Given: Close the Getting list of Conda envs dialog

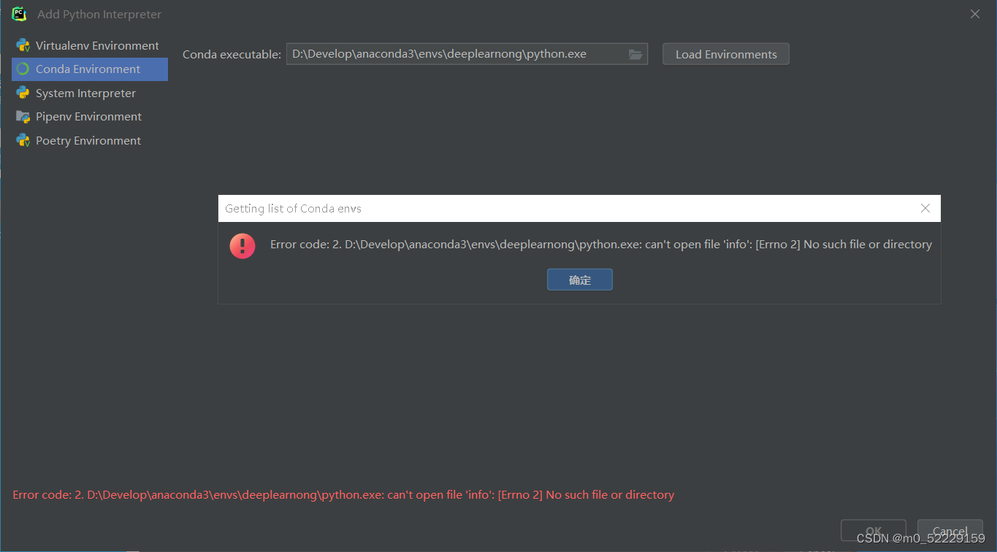Looking at the screenshot, I should pyautogui.click(x=925, y=208).
